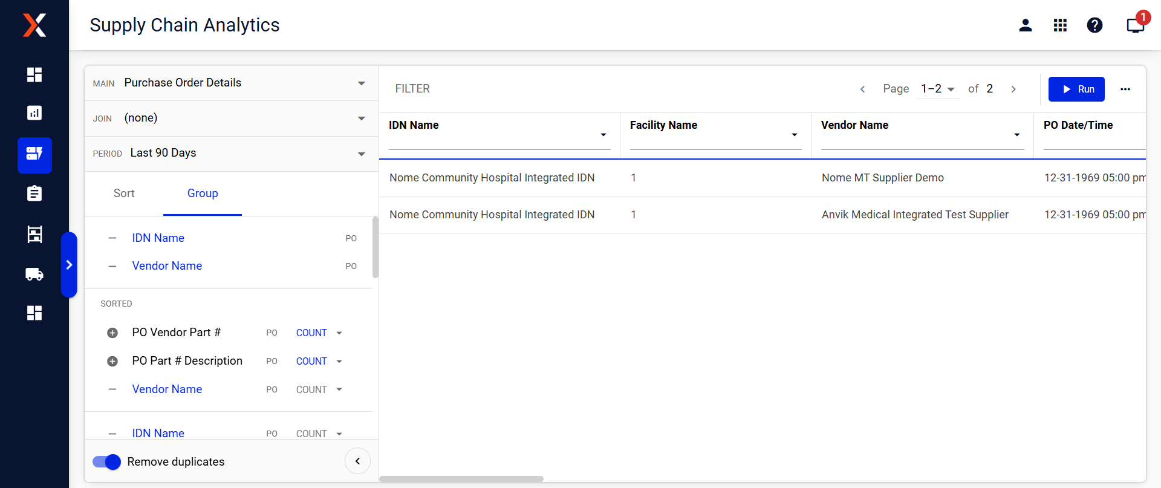Open COUNT dropdown for PO Vendor Part #

(x=319, y=333)
